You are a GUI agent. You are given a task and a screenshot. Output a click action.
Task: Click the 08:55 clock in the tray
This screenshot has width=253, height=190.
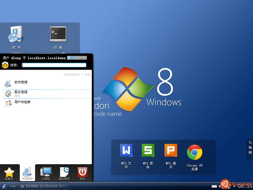coord(245,187)
